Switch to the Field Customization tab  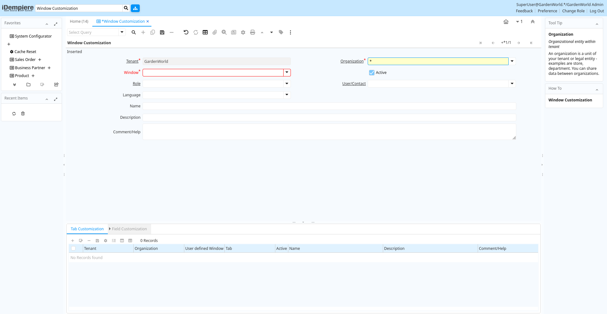[129, 229]
